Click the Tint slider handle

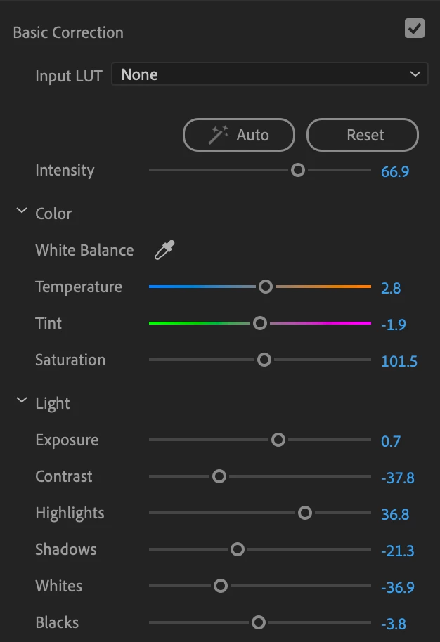click(x=260, y=323)
